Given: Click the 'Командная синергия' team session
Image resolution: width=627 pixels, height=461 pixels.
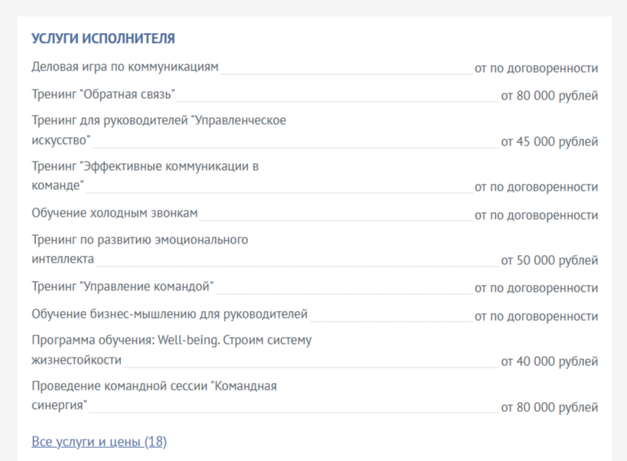Looking at the screenshot, I should [x=154, y=387].
